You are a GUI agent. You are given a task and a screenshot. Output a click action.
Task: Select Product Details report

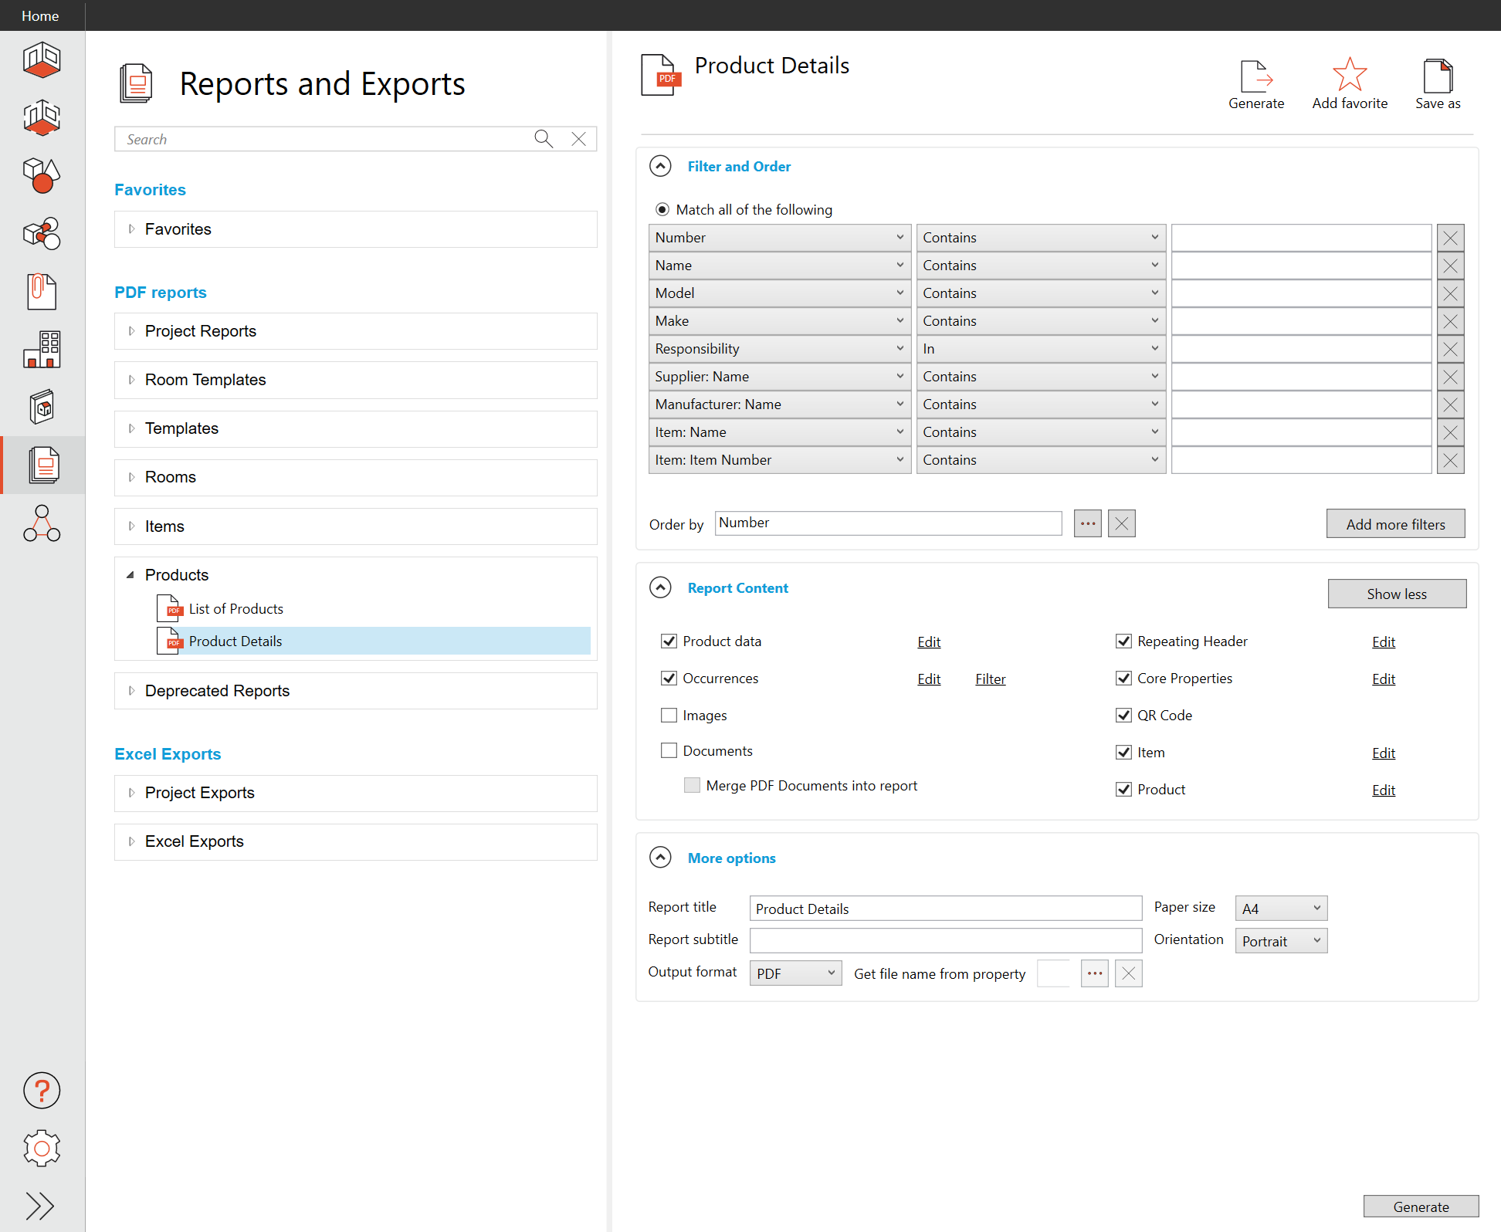coord(374,641)
